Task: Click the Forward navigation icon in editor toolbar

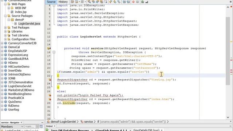Action: point(82,2)
